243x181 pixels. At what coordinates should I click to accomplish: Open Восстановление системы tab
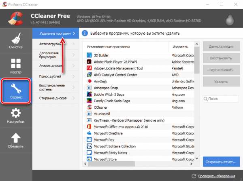(55, 87)
